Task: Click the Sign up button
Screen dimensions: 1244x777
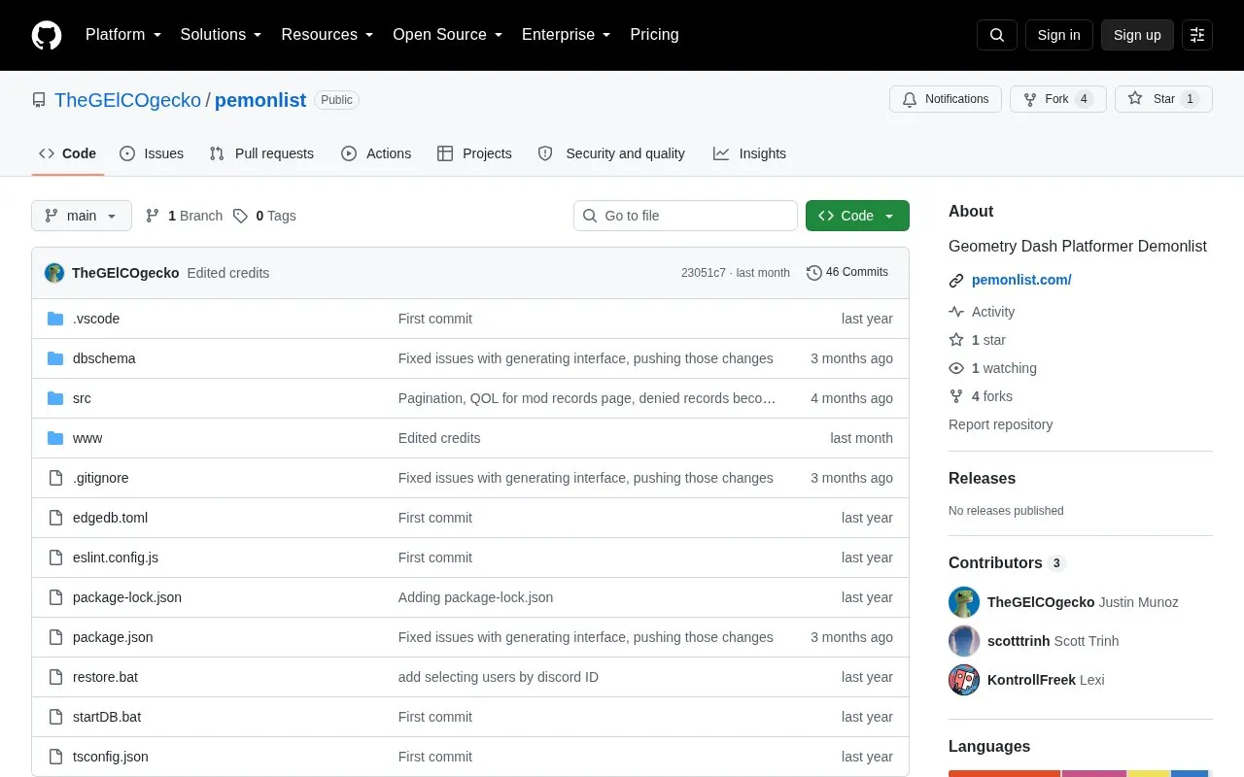Action: click(x=1137, y=35)
